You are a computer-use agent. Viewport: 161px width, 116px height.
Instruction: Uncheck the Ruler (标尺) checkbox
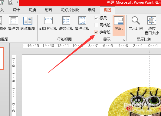click(x=96, y=18)
